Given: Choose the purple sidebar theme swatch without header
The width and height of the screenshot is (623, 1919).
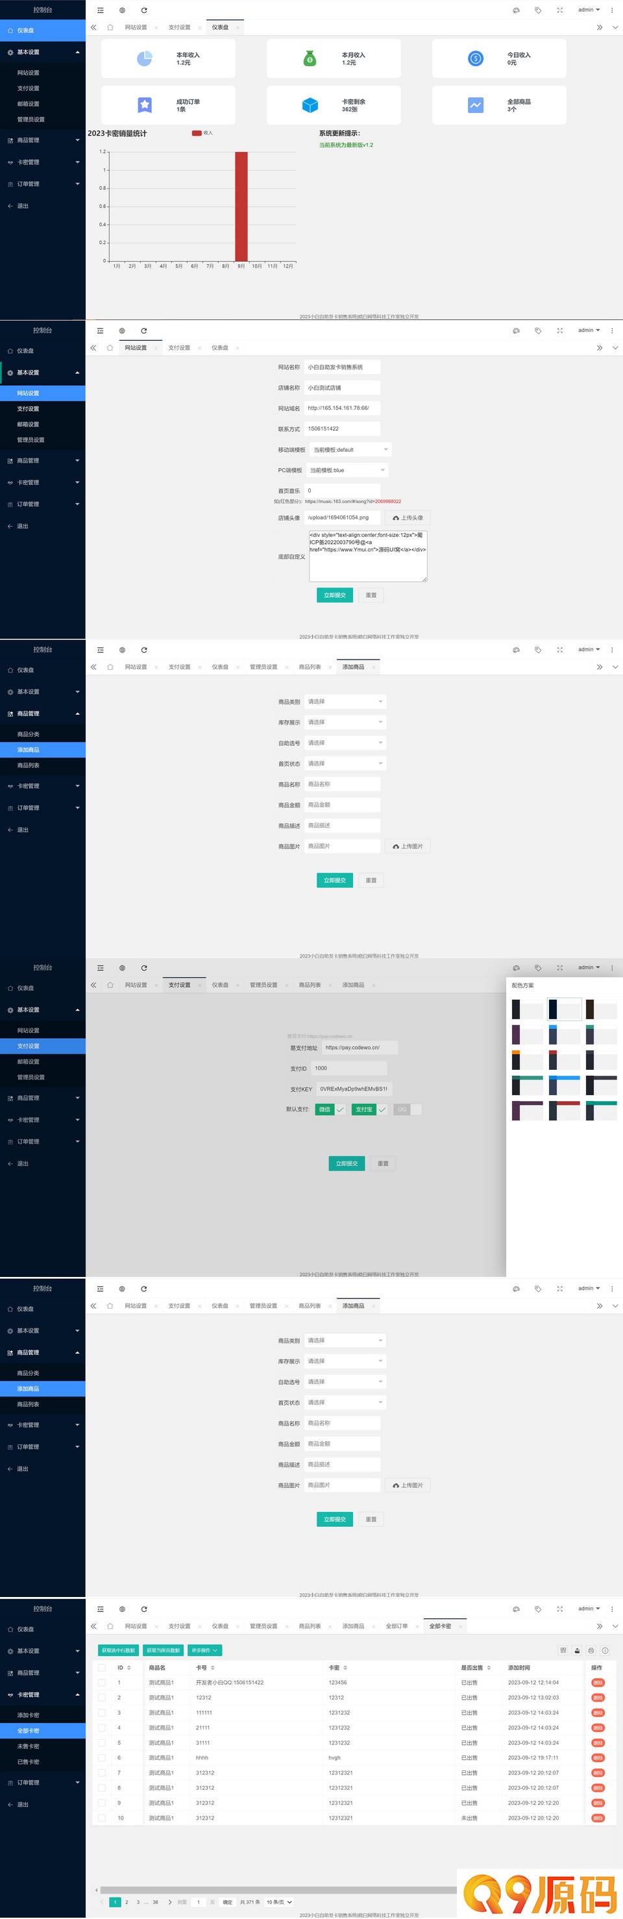Looking at the screenshot, I should pos(527,1035).
